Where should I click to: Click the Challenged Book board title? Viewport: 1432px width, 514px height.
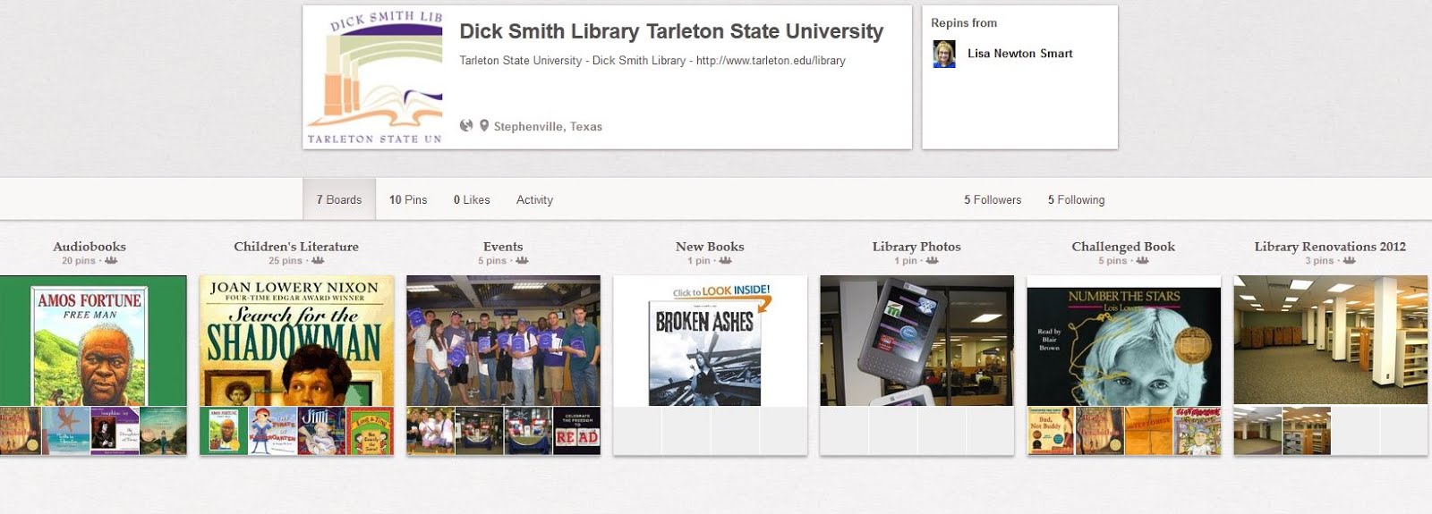click(1123, 247)
